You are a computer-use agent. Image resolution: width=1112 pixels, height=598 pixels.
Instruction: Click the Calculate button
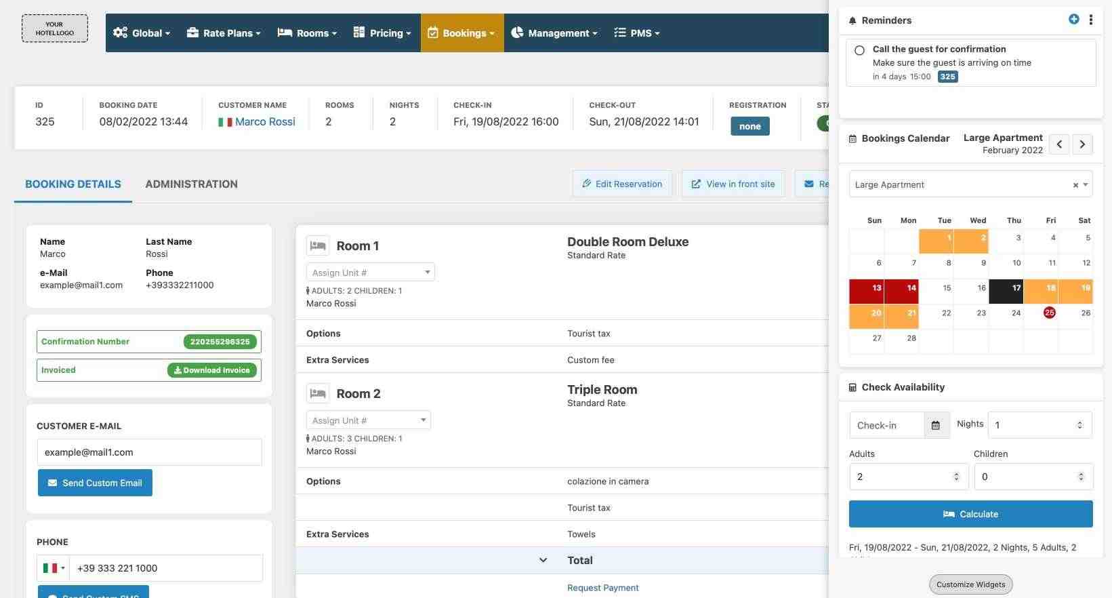coord(970,514)
